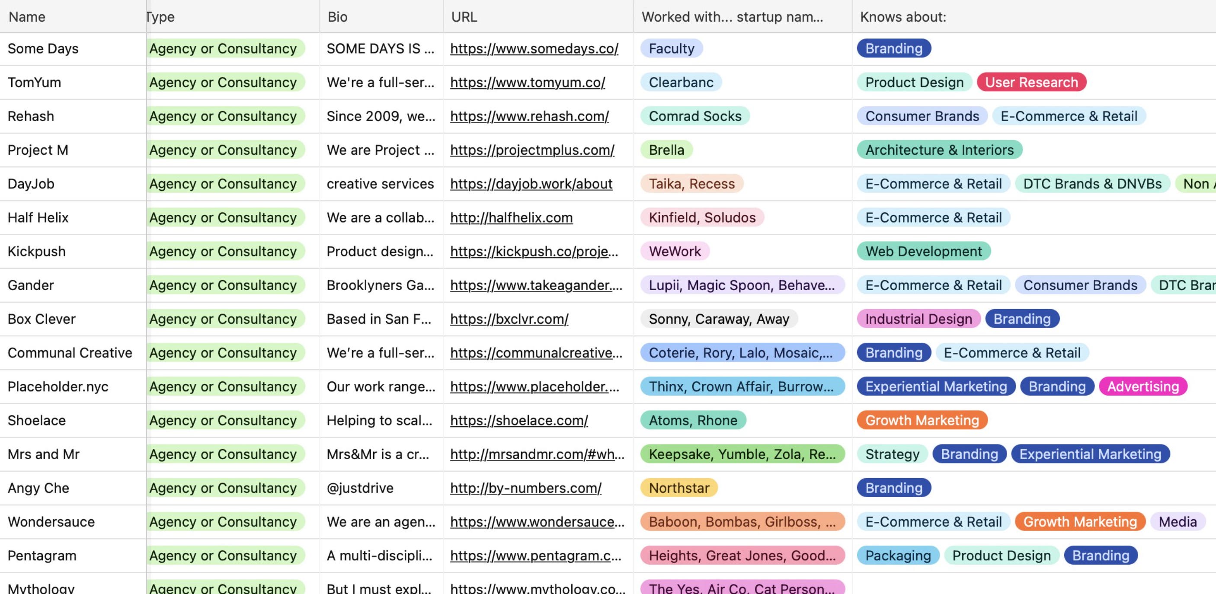1216x594 pixels.
Task: Open the rehash.com URL link
Action: (529, 116)
